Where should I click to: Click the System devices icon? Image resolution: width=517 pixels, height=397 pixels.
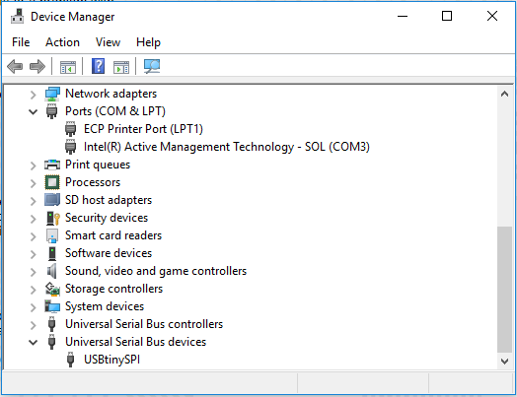[x=52, y=306]
